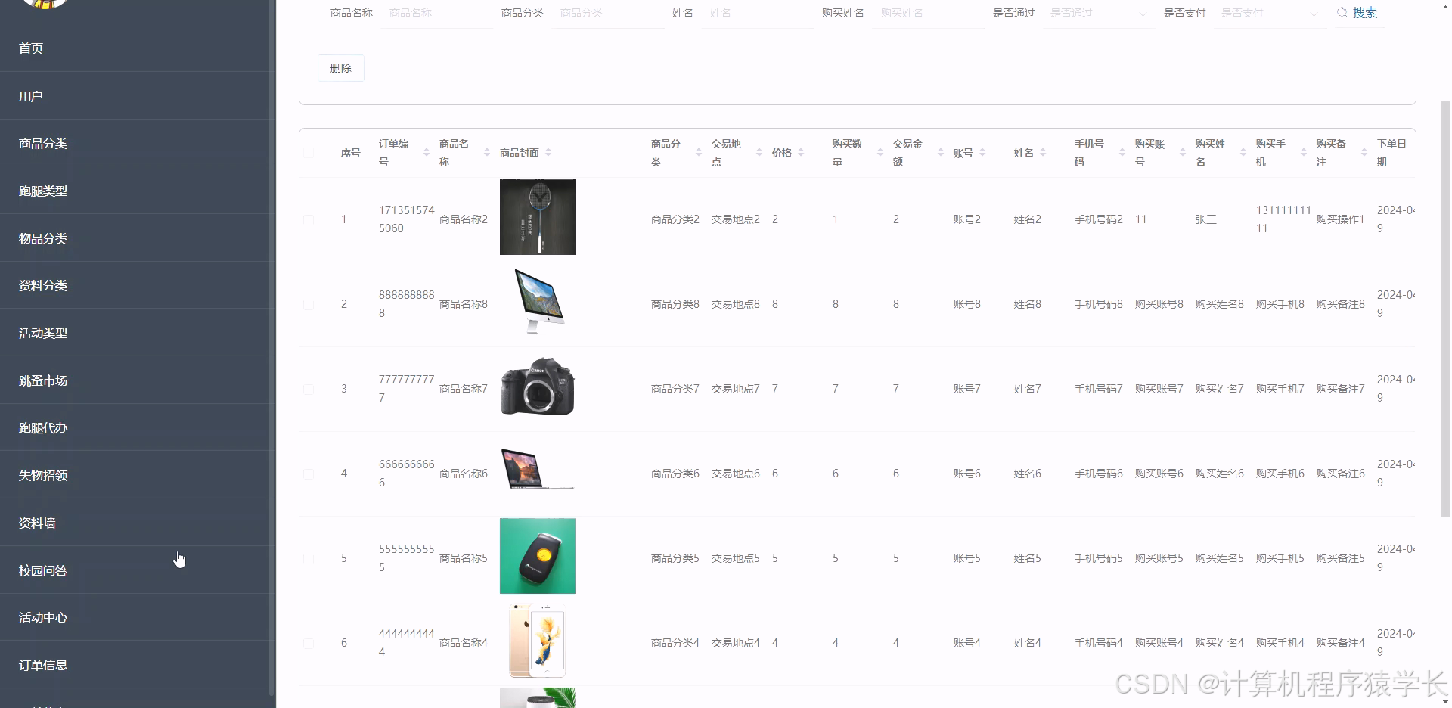
Task: Select the checkbox on row 3
Action: [309, 389]
